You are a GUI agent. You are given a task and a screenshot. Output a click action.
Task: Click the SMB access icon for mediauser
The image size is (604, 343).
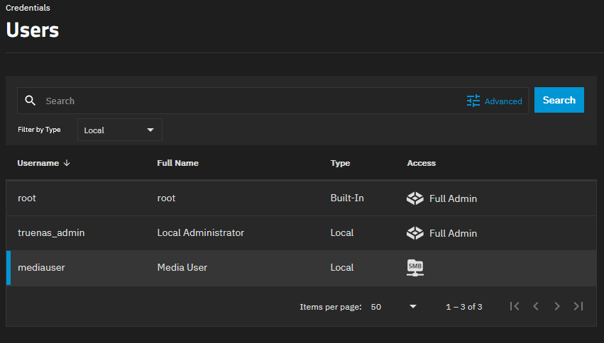tap(415, 268)
